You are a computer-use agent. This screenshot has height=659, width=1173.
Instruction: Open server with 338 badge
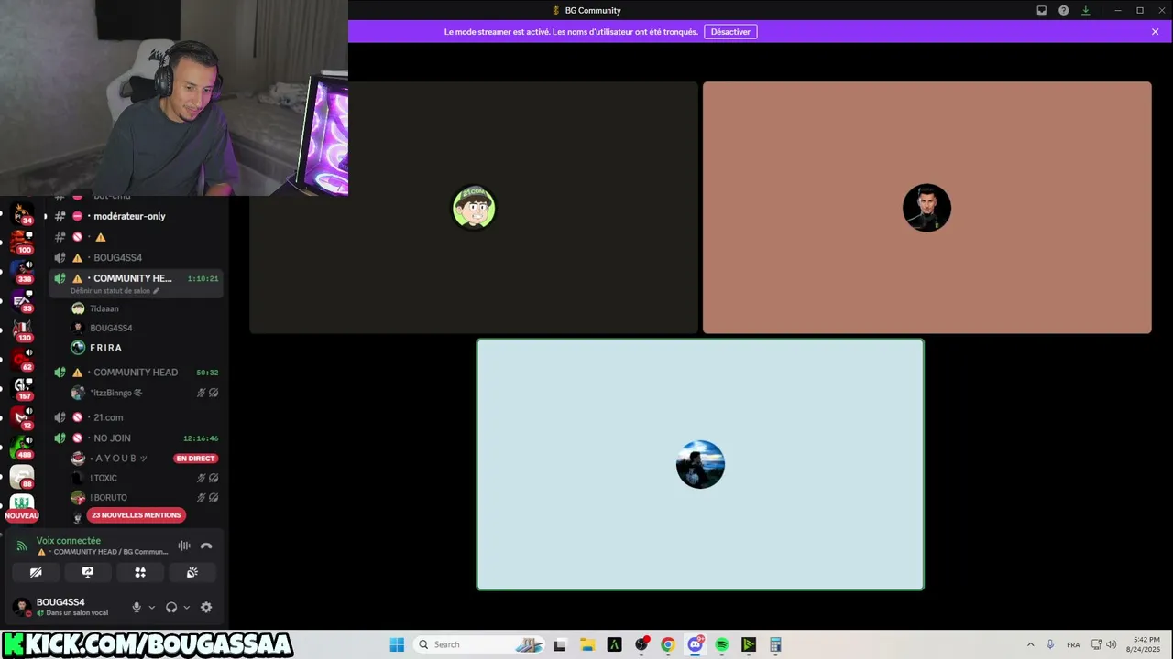(22, 272)
